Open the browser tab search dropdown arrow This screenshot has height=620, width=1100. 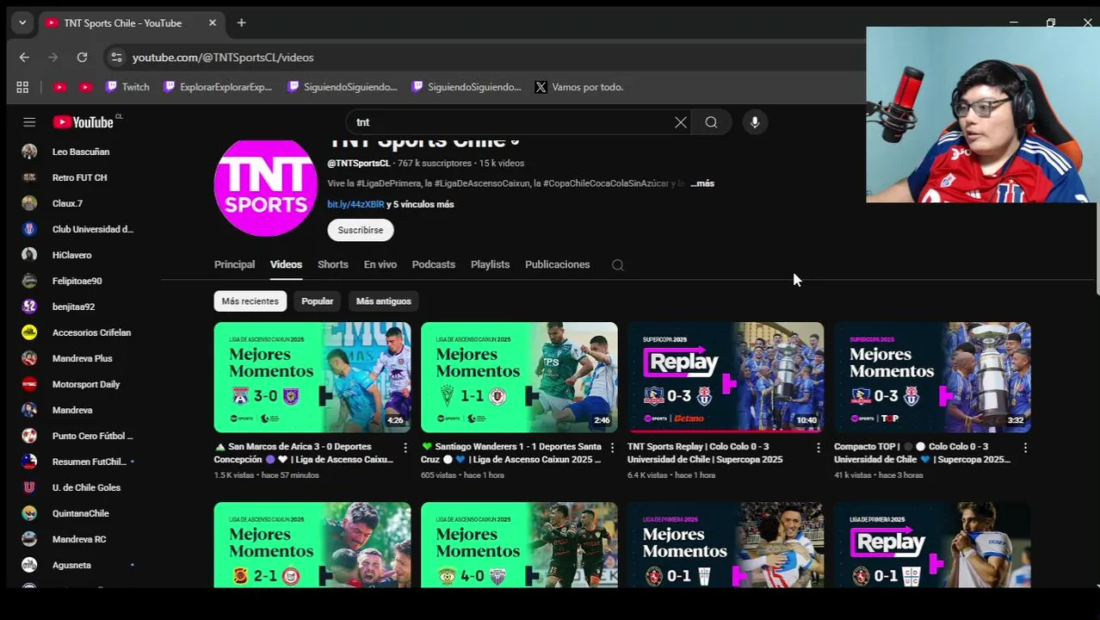22,23
